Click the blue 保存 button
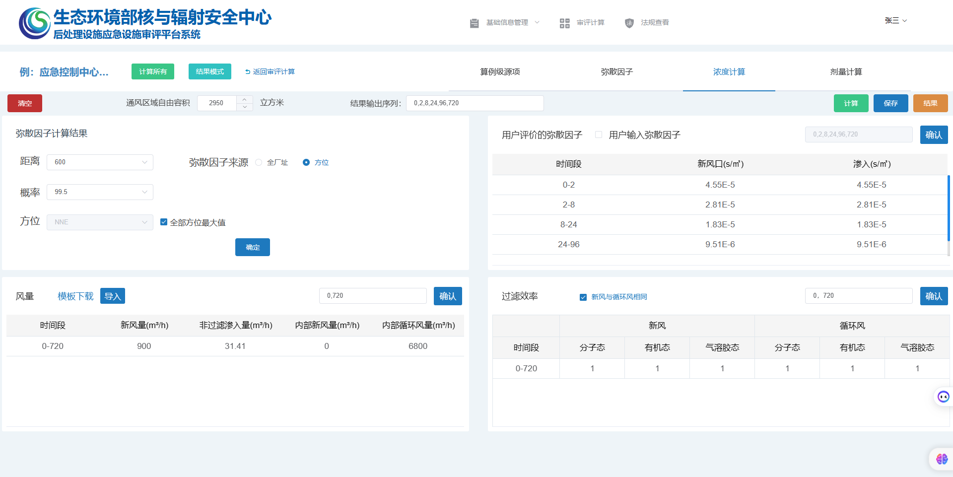Image resolution: width=953 pixels, height=477 pixels. (x=891, y=103)
